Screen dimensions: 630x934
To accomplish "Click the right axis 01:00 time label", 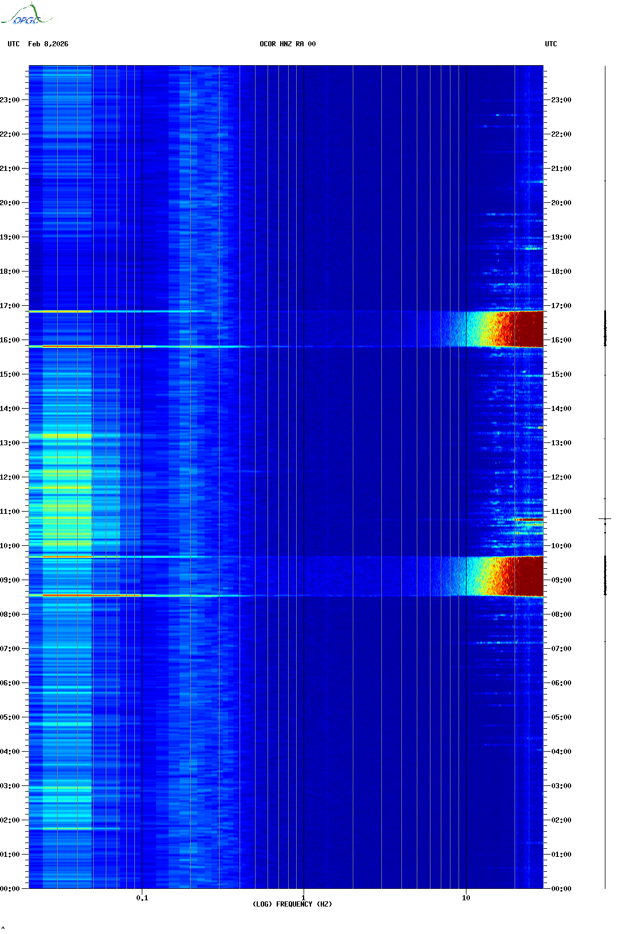I will [561, 855].
